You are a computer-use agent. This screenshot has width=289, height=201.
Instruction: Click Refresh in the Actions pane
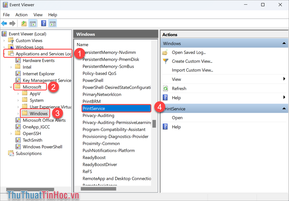point(179,89)
